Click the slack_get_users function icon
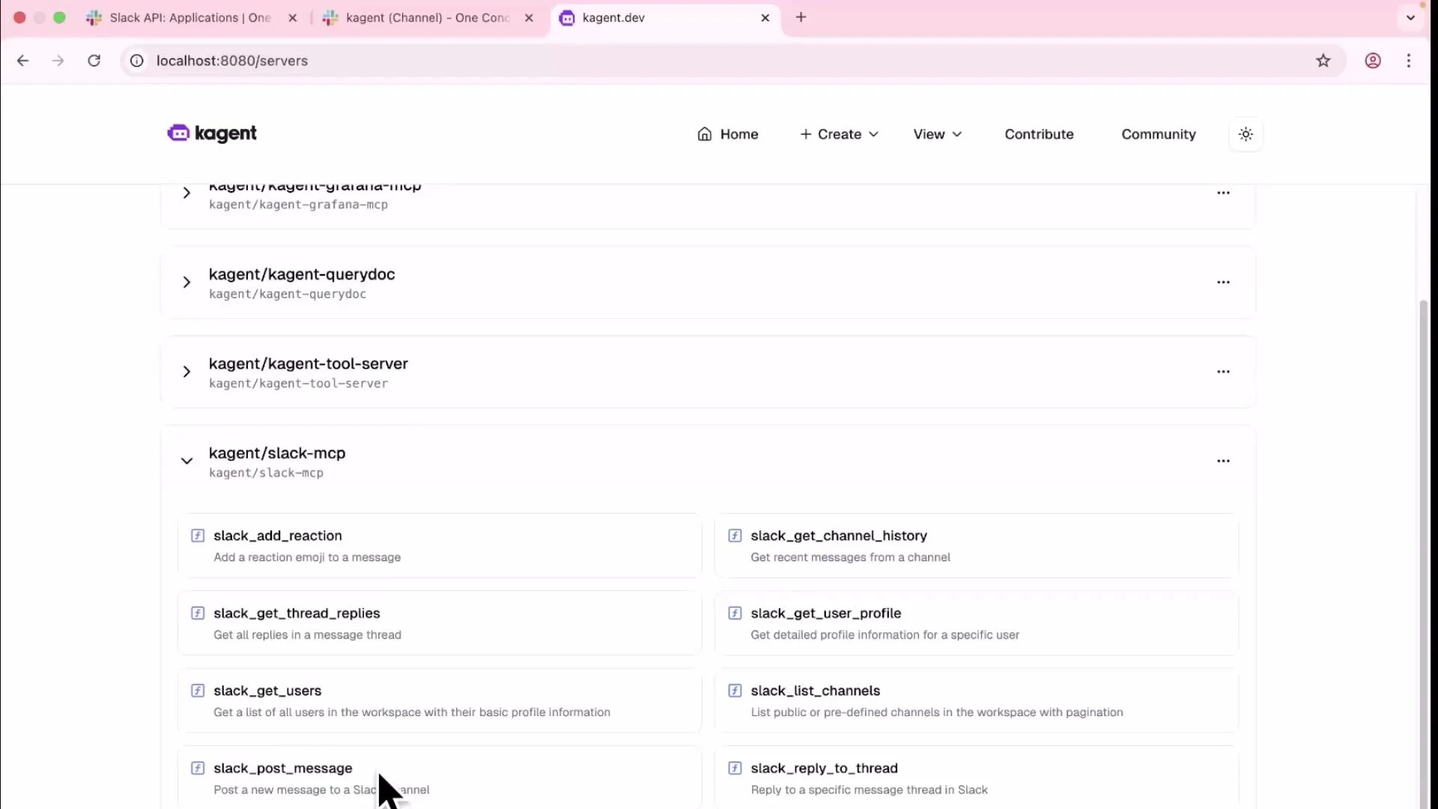The height and width of the screenshot is (809, 1438). tap(198, 691)
